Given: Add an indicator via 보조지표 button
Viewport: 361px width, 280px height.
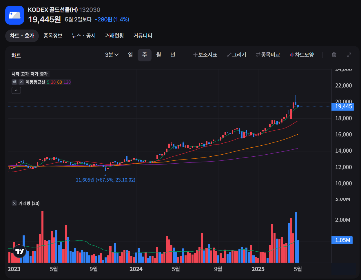Looking at the screenshot, I should [205, 55].
